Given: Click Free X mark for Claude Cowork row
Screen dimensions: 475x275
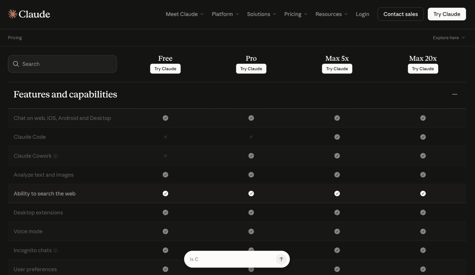Looking at the screenshot, I should [x=165, y=156].
